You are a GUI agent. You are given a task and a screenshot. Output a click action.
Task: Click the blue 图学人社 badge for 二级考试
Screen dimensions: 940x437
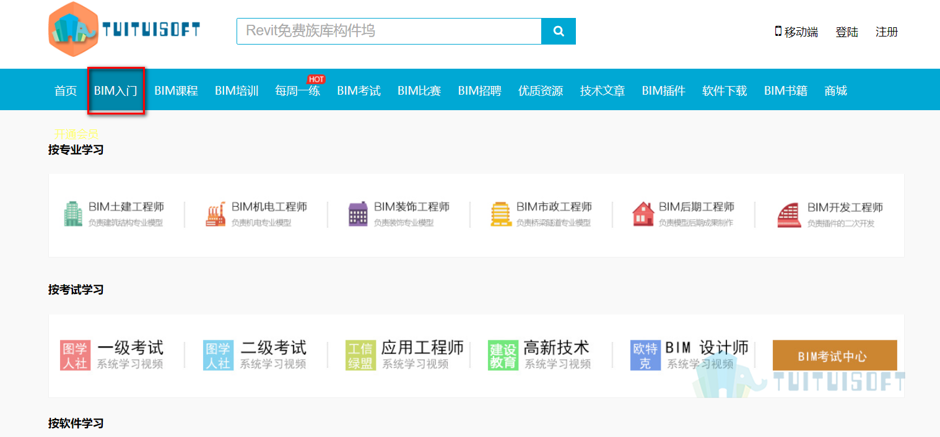click(218, 355)
